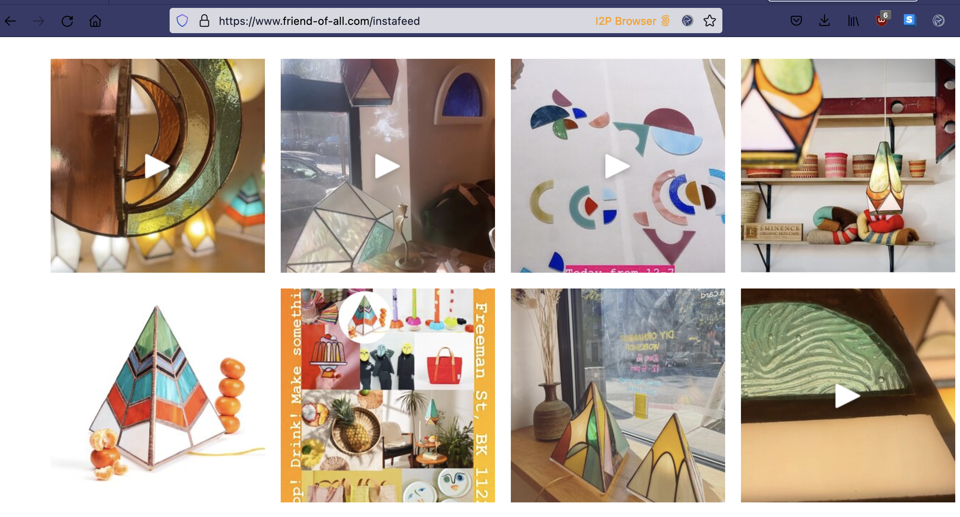
Task: Play the stained glass moon video
Action: click(x=157, y=166)
